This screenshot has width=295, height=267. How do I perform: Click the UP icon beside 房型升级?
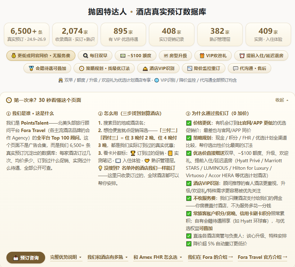pyautogui.click(x=166, y=56)
